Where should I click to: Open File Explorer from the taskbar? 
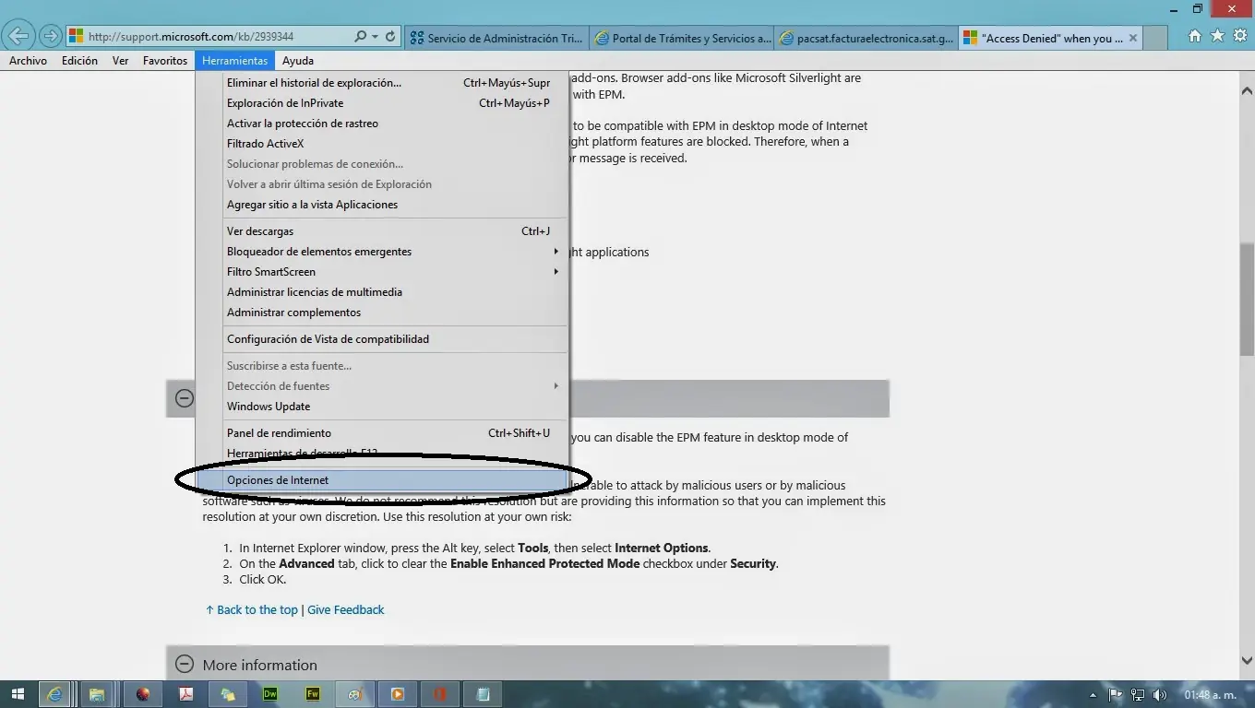click(x=97, y=694)
